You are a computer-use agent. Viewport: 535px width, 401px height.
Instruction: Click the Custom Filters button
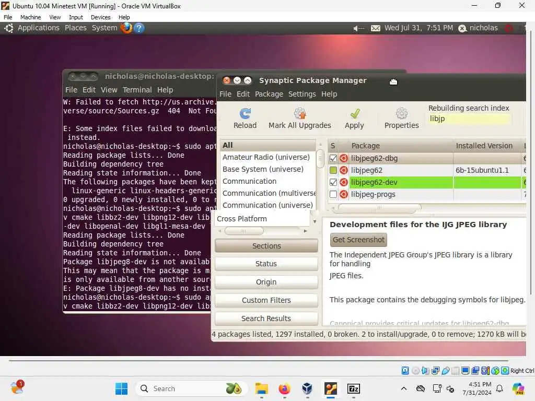[266, 300]
